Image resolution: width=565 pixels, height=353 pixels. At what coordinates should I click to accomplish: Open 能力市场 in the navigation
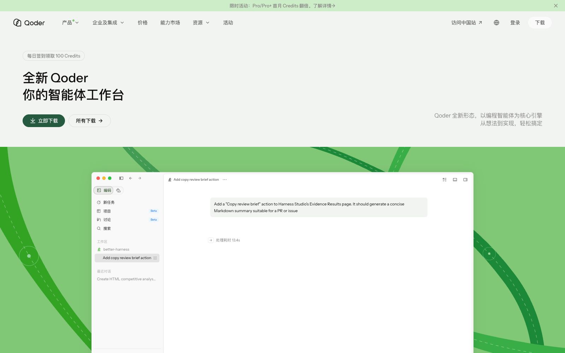click(170, 23)
